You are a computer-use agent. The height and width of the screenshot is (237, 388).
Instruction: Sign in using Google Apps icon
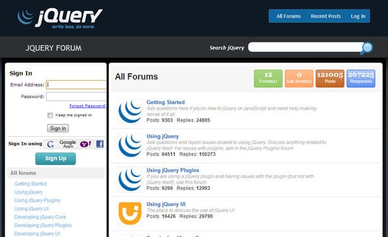[68, 144]
